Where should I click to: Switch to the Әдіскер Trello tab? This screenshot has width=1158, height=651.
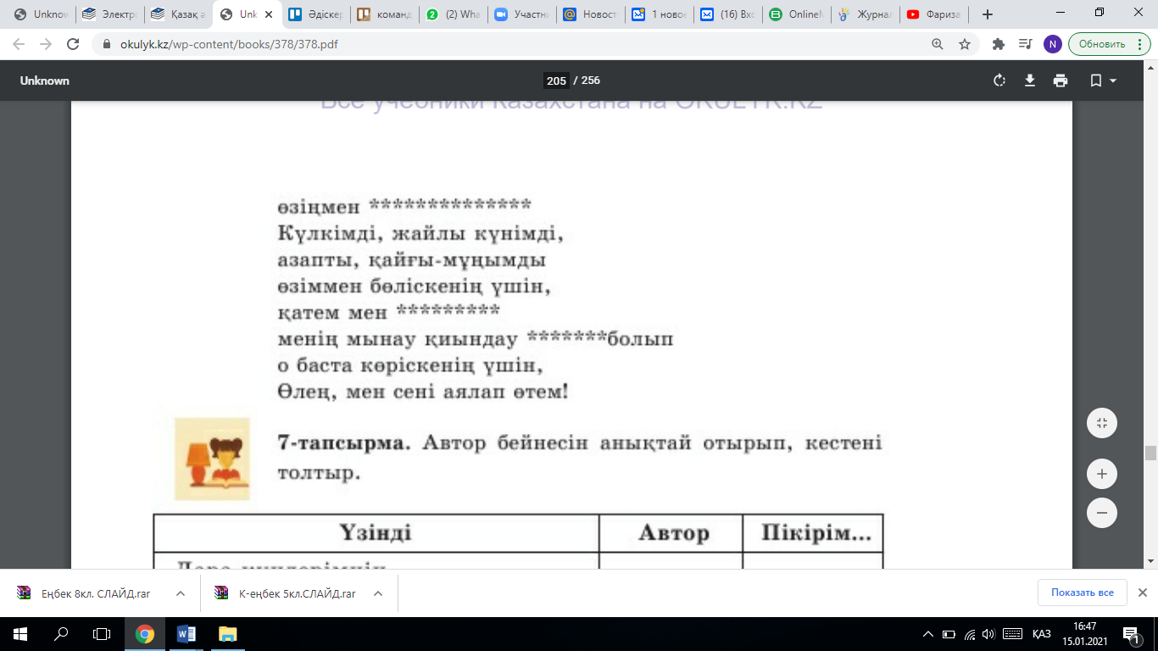pos(315,14)
